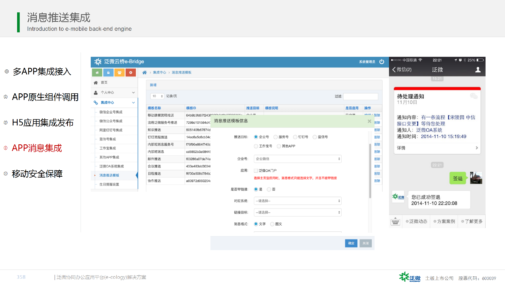Select the 蓝信号 radio button
505x284 pixels.
(315, 137)
